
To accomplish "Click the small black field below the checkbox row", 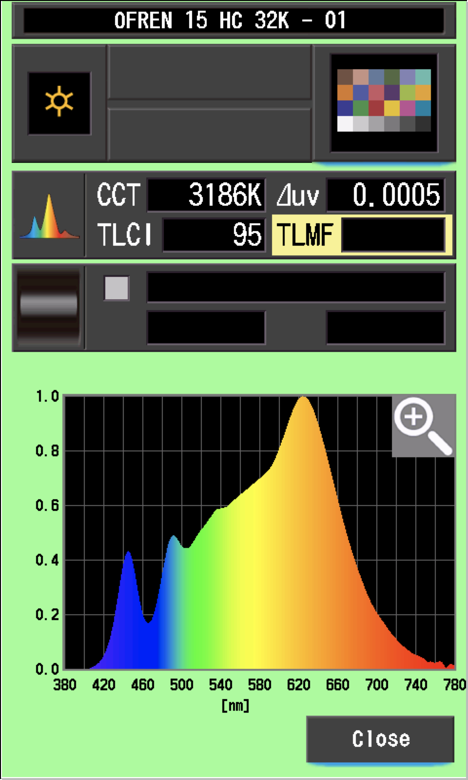I will click(206, 327).
